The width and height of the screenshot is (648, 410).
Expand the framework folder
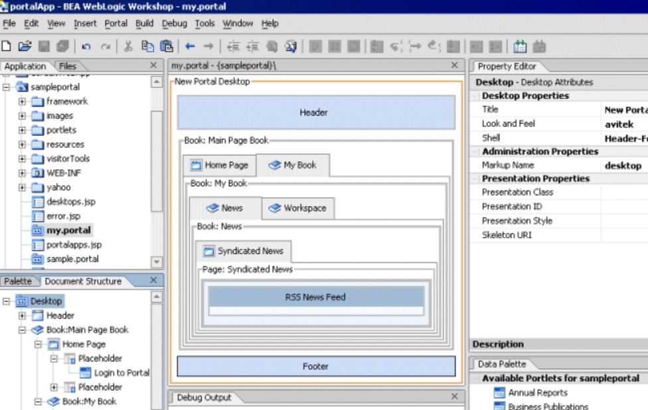click(23, 101)
